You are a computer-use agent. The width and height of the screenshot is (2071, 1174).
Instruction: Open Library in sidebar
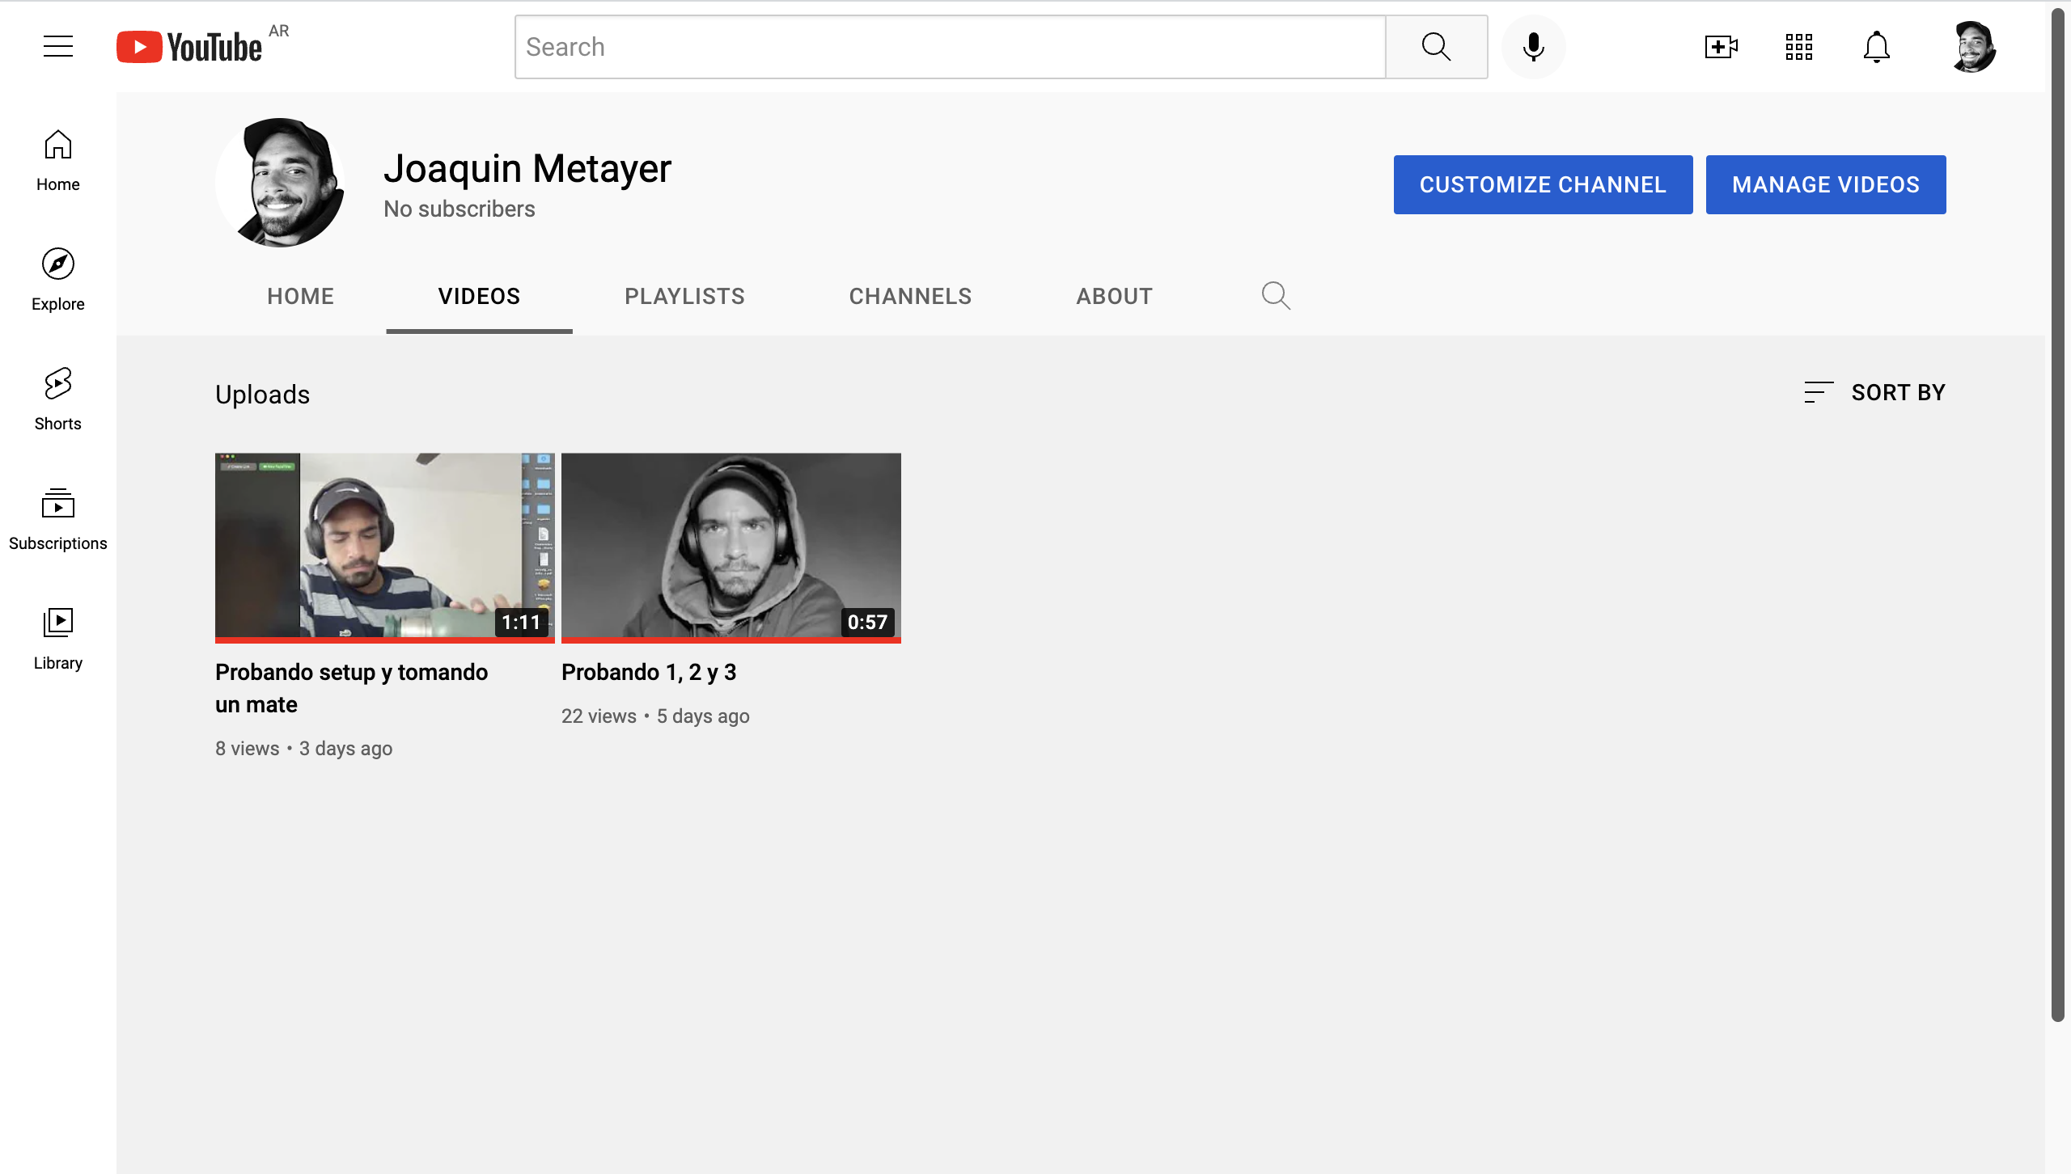(58, 638)
